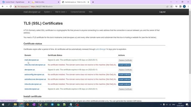Click the browser forward arrow
191x107 pixels.
click(7, 7)
